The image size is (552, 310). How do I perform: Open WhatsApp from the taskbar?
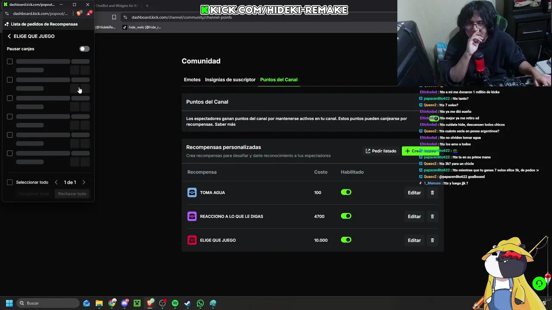[x=200, y=303]
